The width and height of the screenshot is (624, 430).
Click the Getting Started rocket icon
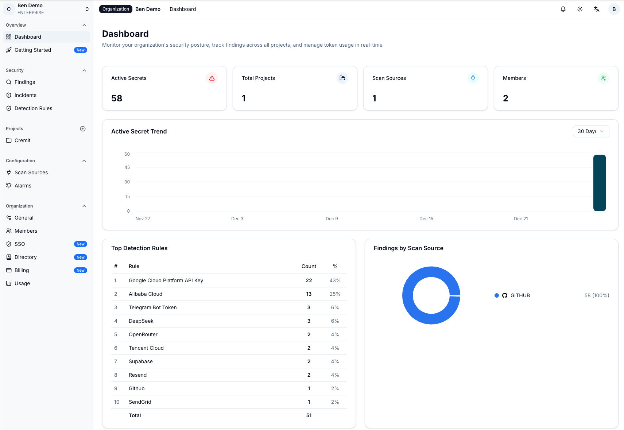9,50
